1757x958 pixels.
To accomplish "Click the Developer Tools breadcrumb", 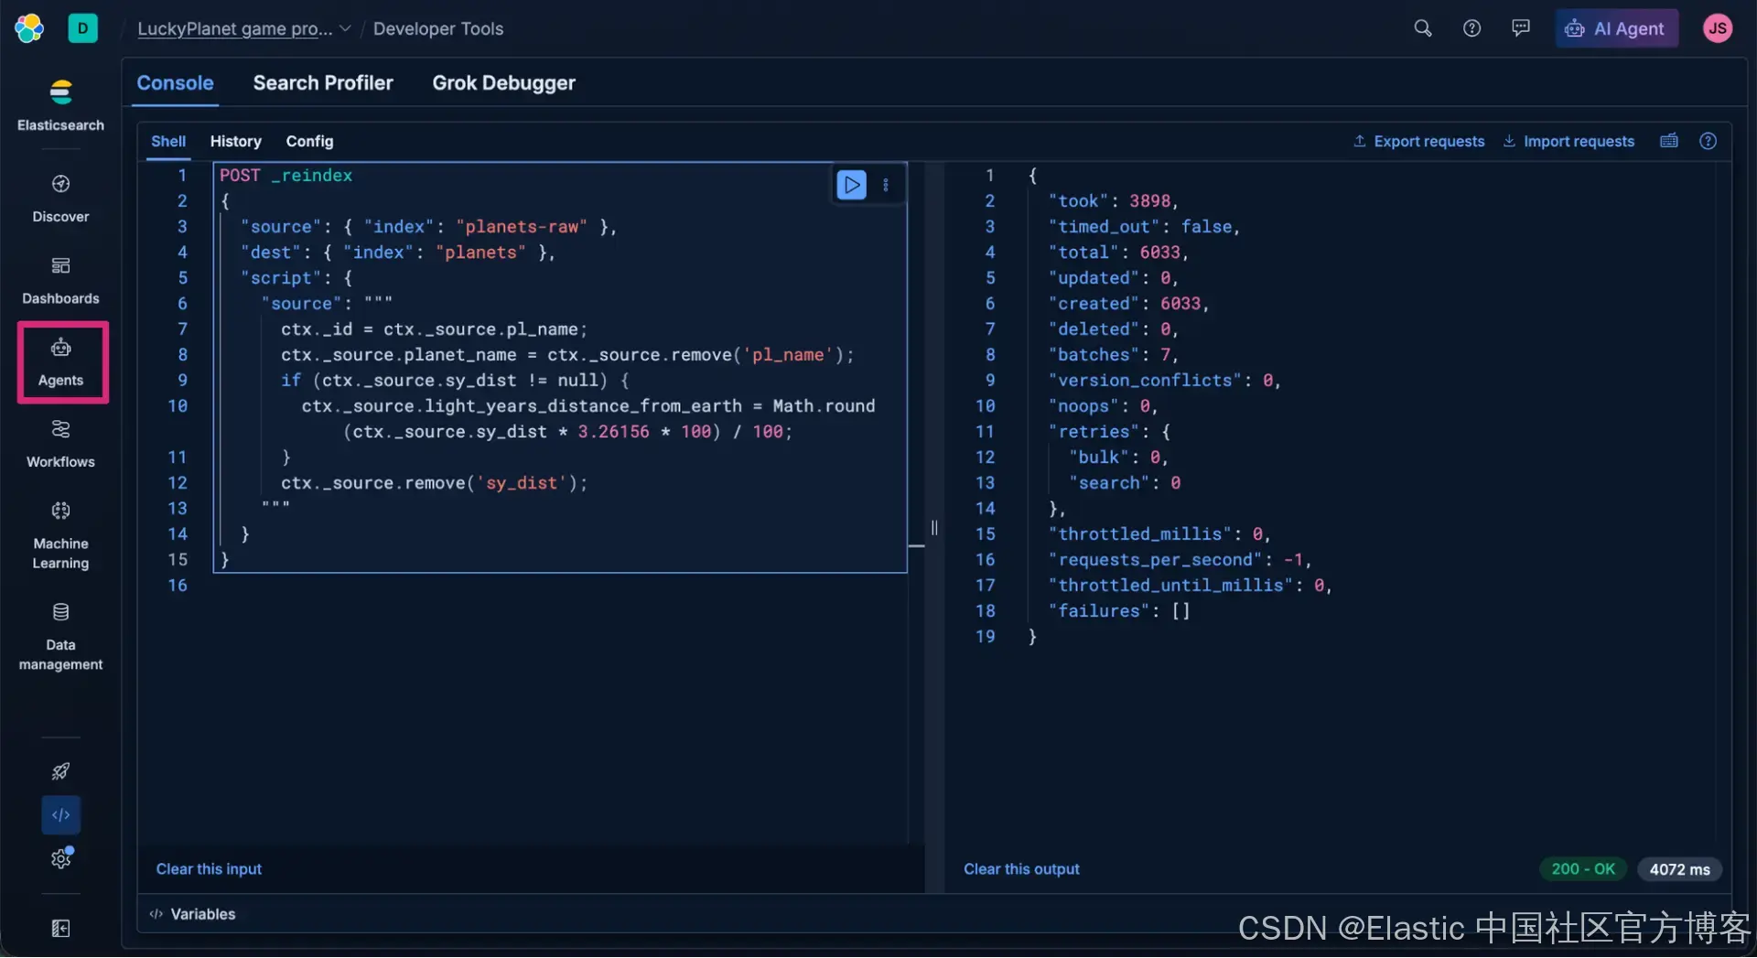I will point(437,28).
